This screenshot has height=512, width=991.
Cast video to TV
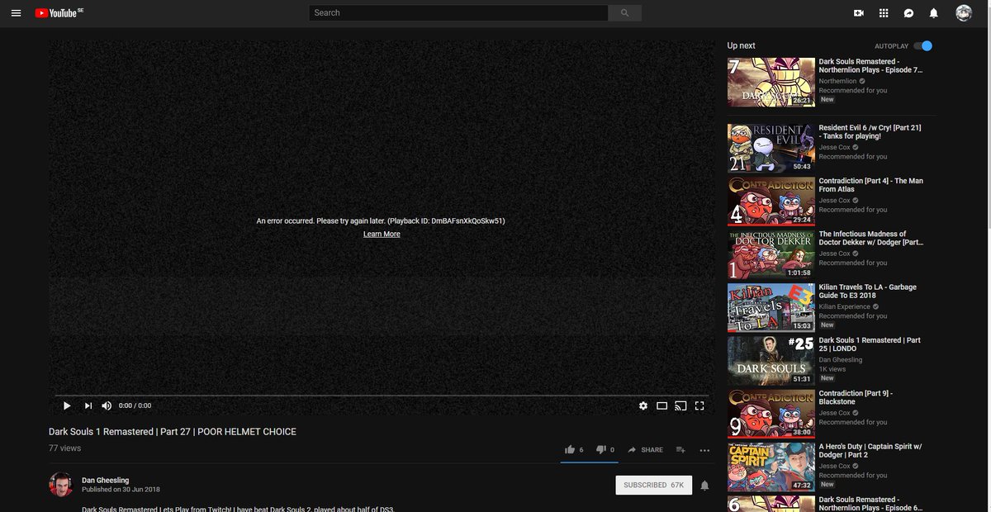pyautogui.click(x=680, y=405)
